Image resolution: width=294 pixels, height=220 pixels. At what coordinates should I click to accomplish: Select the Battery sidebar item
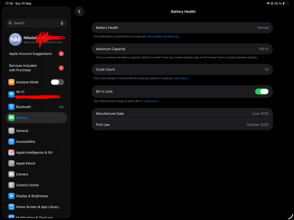point(36,118)
